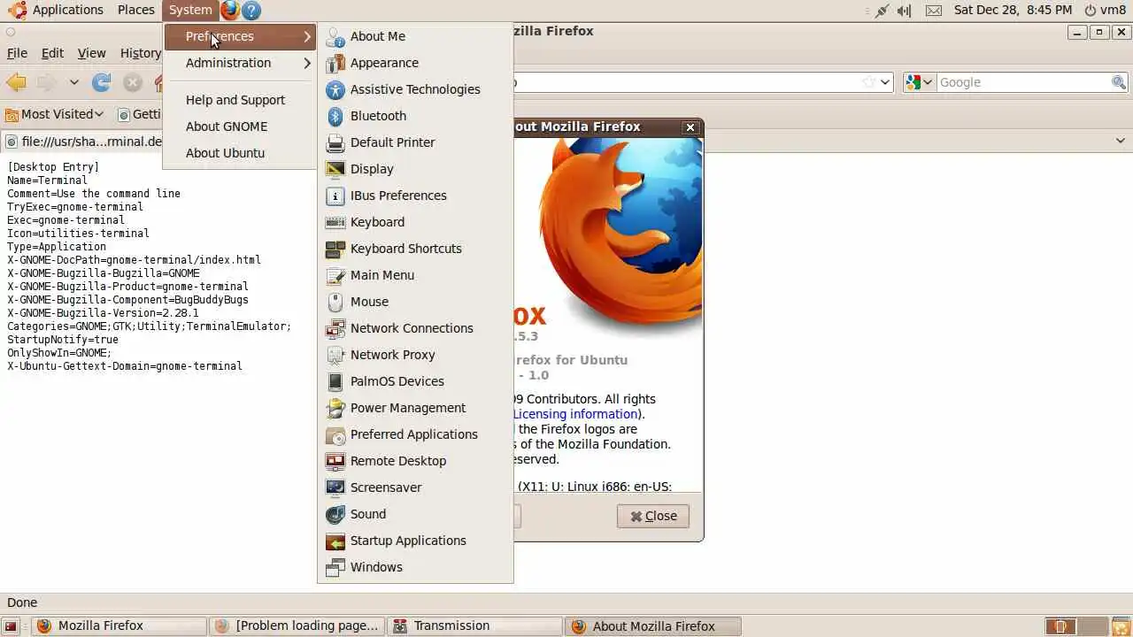Open the clock and date applet
The width and height of the screenshot is (1133, 637).
[1013, 11]
